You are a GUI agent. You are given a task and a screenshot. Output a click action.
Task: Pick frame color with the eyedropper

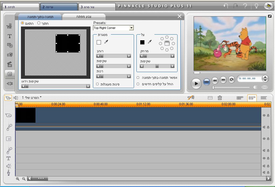(106, 42)
